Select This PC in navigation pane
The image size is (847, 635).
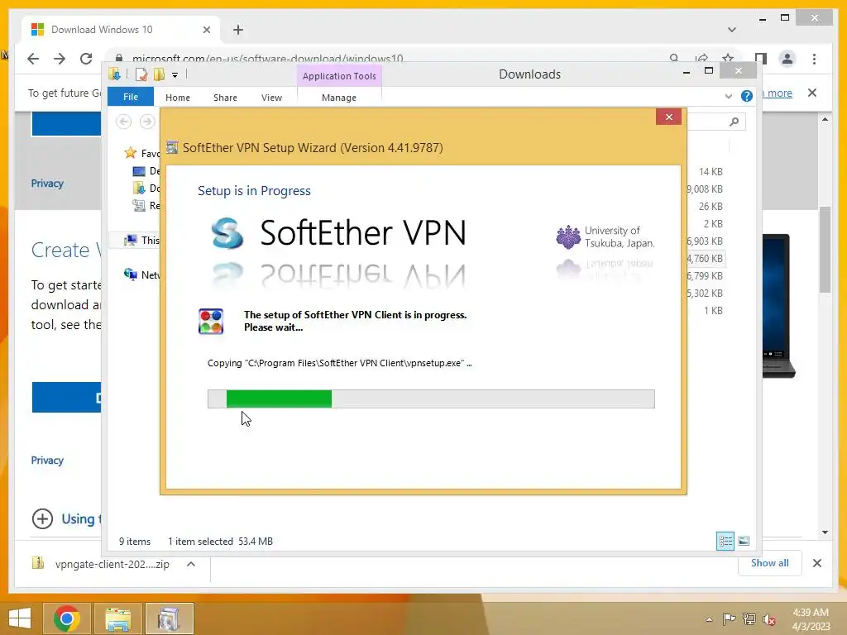[142, 241]
